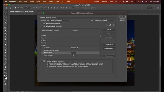Open the Set dropdown showing Photoshop Defaults
164x92 pixels.
(x=105, y=20)
